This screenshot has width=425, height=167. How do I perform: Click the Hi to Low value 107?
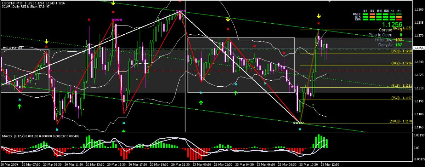(398, 40)
